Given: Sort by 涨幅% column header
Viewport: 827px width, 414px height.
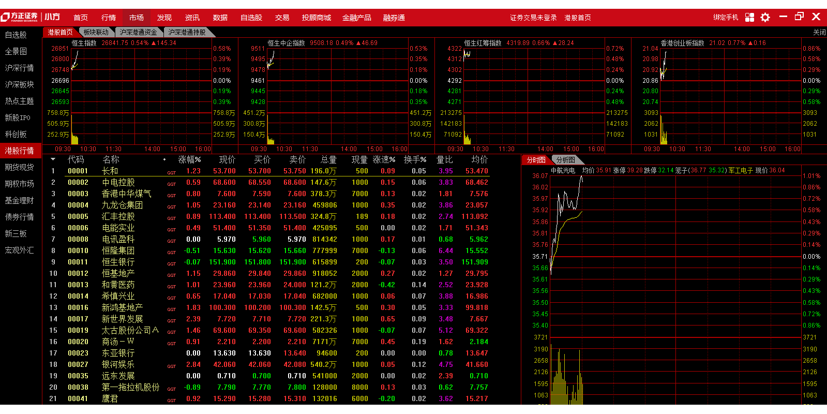Looking at the screenshot, I should click(189, 160).
